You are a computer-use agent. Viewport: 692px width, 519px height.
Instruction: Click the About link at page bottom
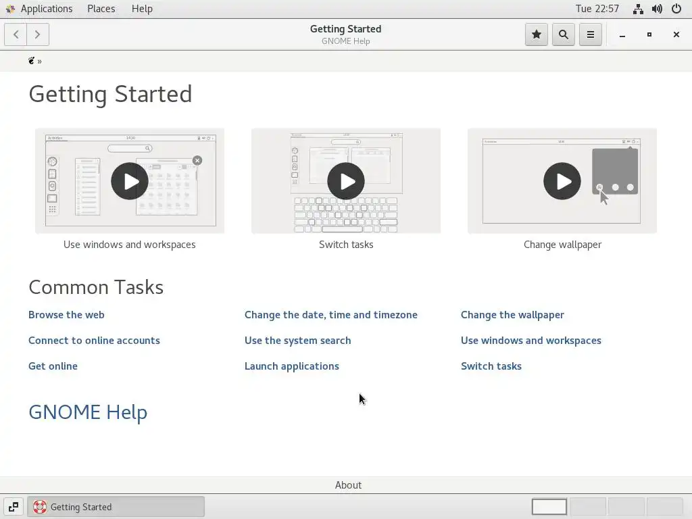(348, 485)
